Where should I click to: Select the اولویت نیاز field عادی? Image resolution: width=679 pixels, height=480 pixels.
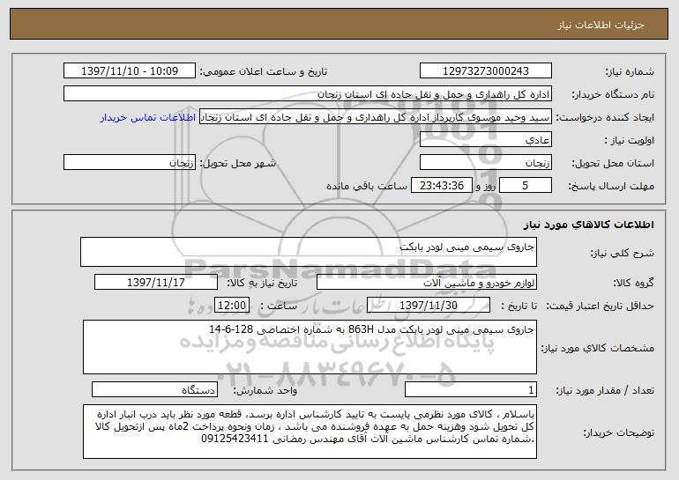coord(485,140)
